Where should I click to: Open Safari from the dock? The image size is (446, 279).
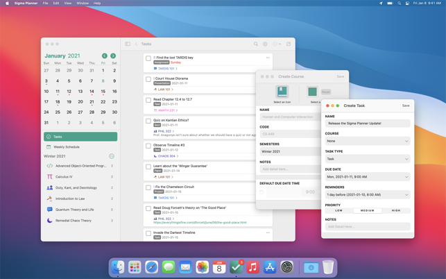(x=151, y=267)
